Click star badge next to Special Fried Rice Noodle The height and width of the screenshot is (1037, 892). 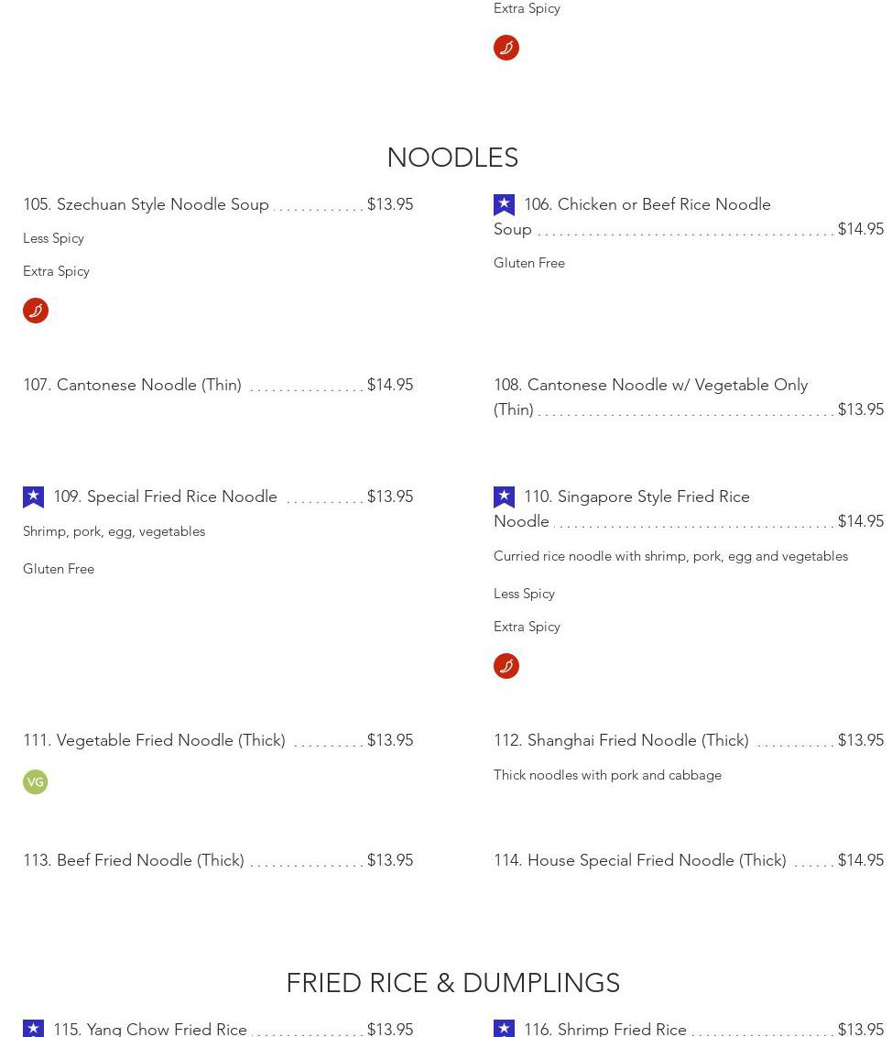(33, 497)
